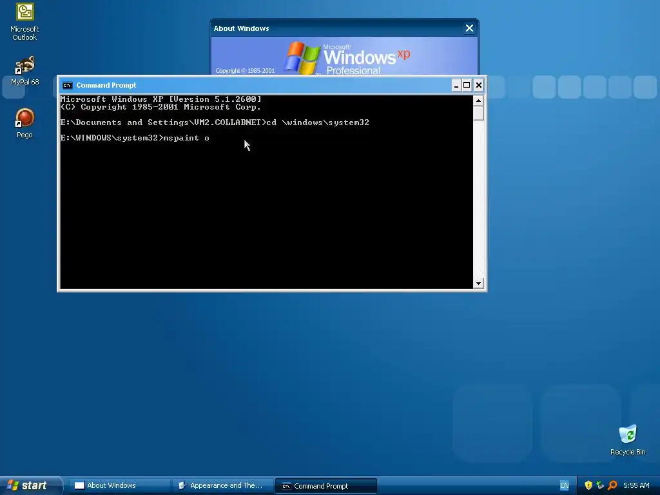Switch to Appearance and Themes taskbar button

(222, 486)
